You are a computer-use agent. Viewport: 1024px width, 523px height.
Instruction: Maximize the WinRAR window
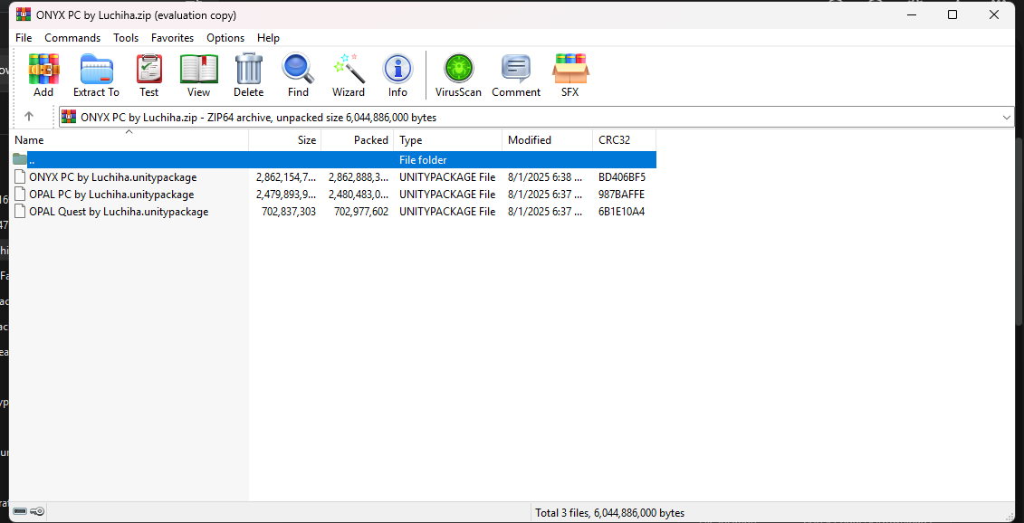point(952,14)
